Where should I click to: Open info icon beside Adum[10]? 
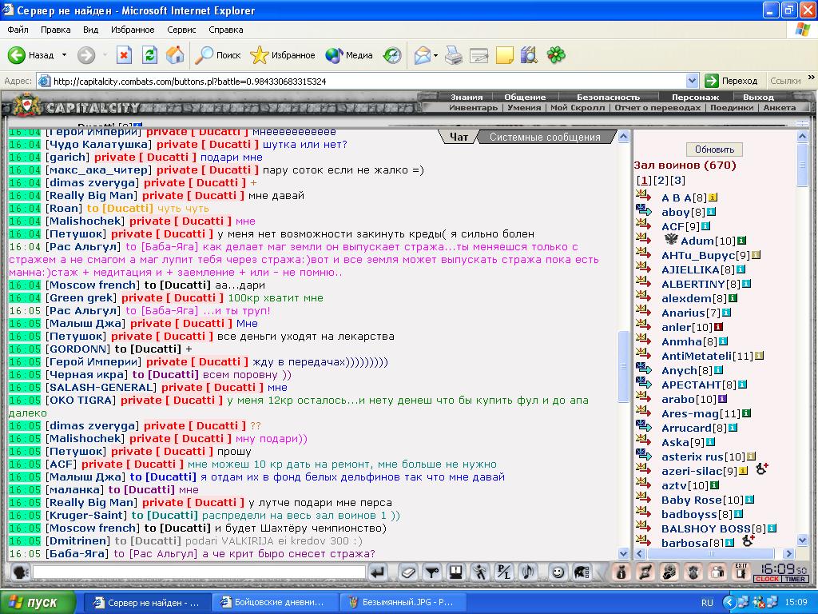(741, 241)
